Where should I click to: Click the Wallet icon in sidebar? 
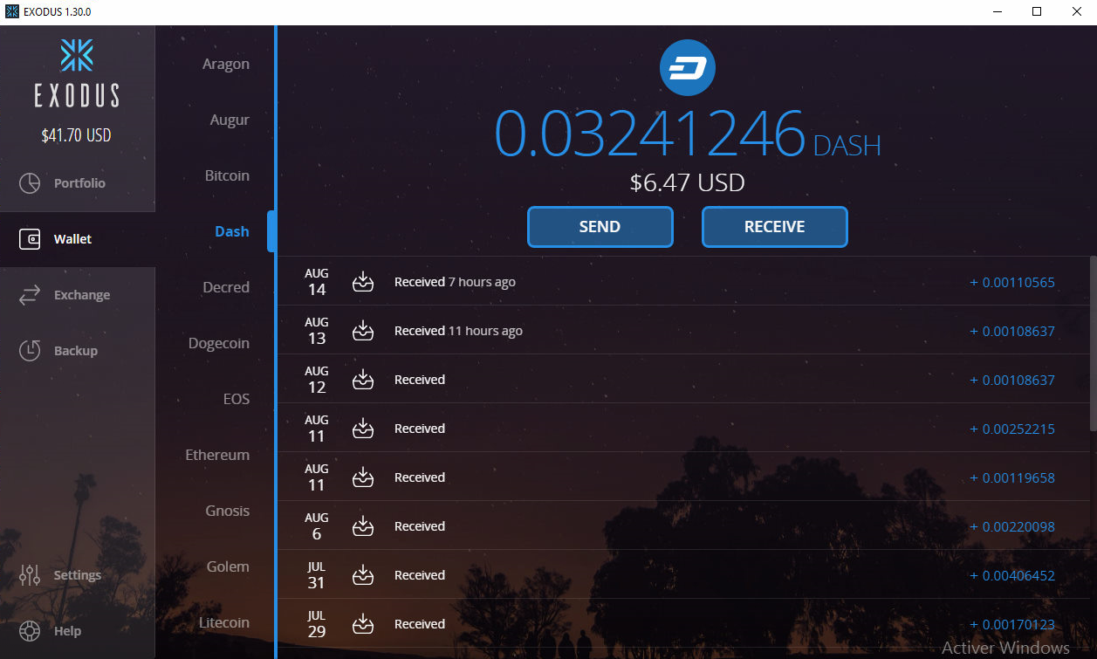30,239
